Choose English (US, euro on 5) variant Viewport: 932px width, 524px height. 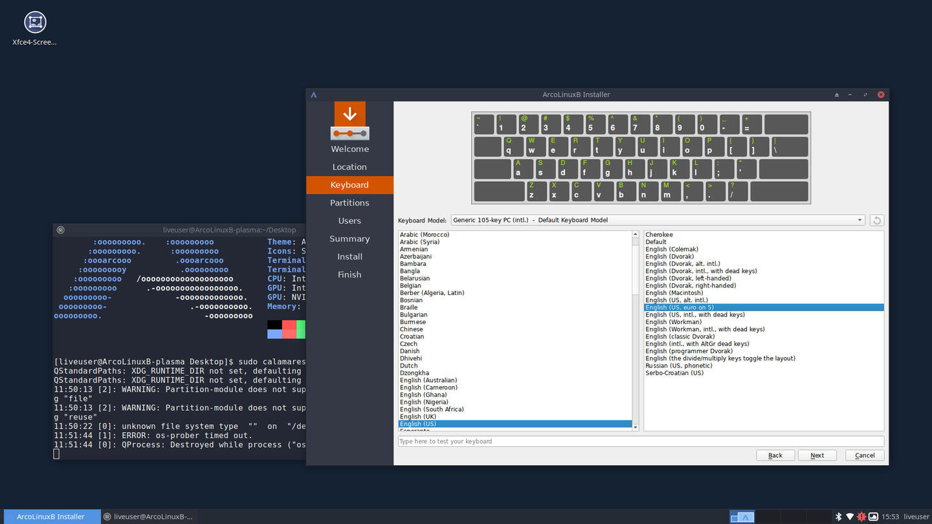[x=764, y=307]
